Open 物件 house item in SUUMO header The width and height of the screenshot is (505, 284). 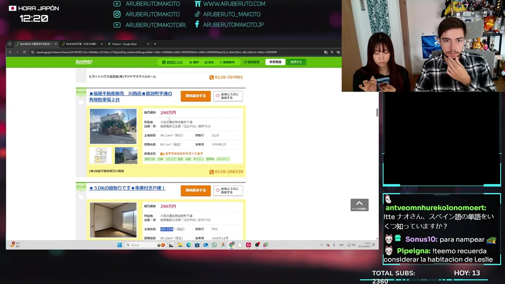pyautogui.click(x=194, y=62)
